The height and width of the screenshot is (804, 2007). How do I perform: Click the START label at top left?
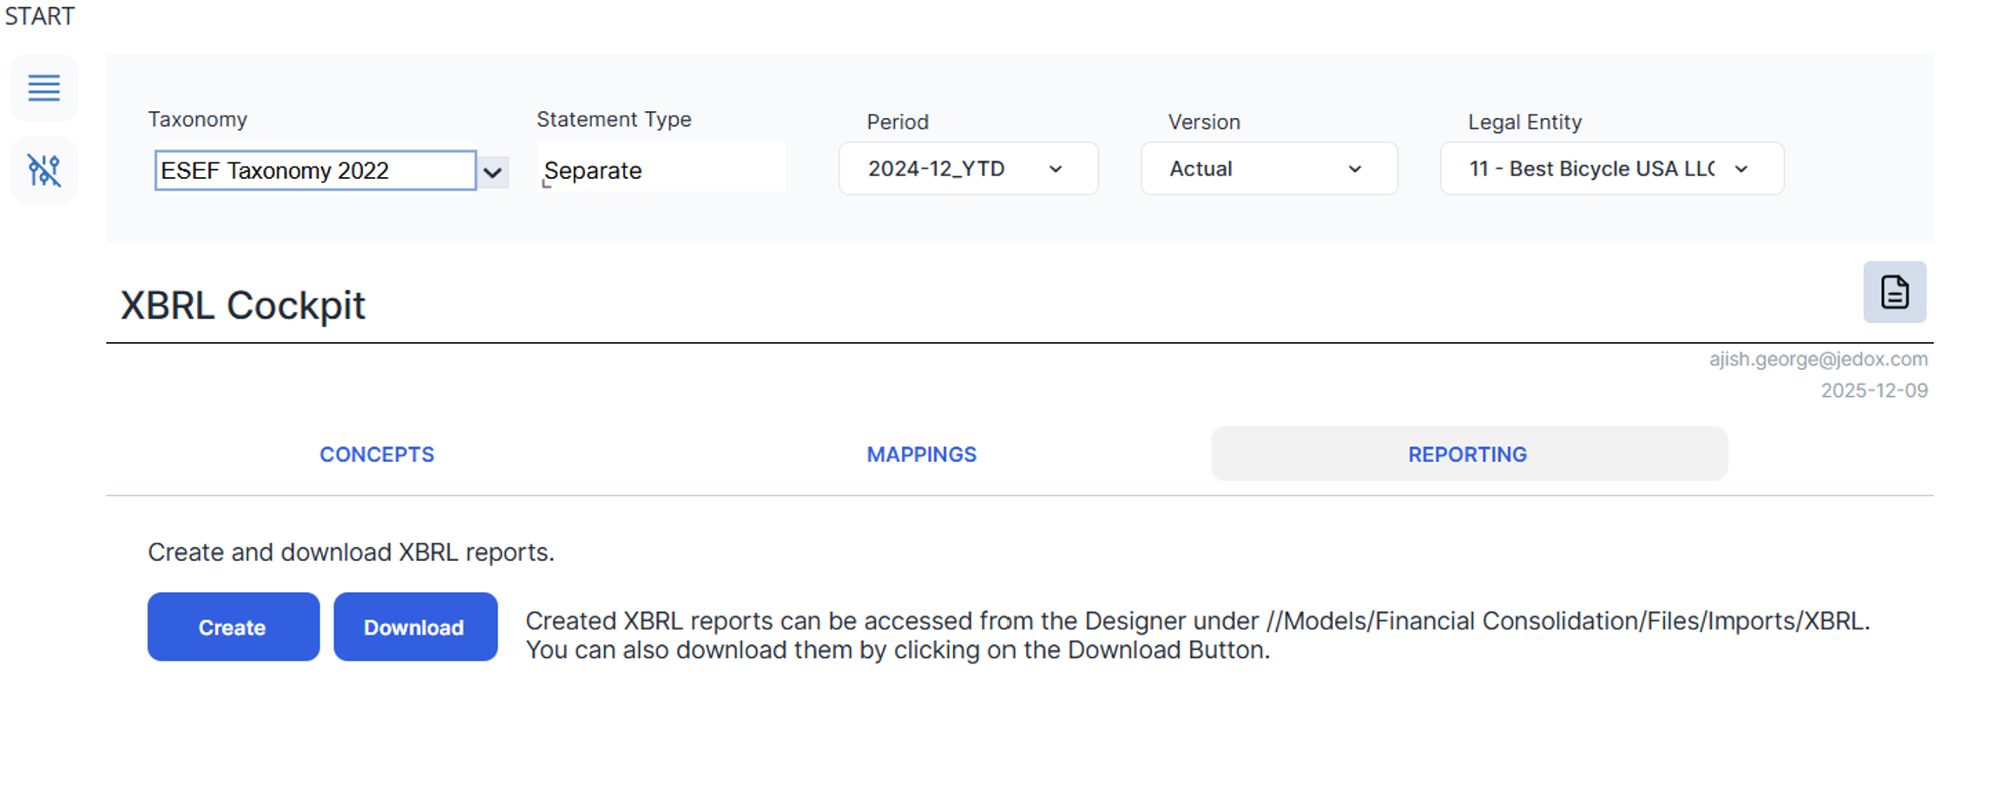click(x=40, y=16)
